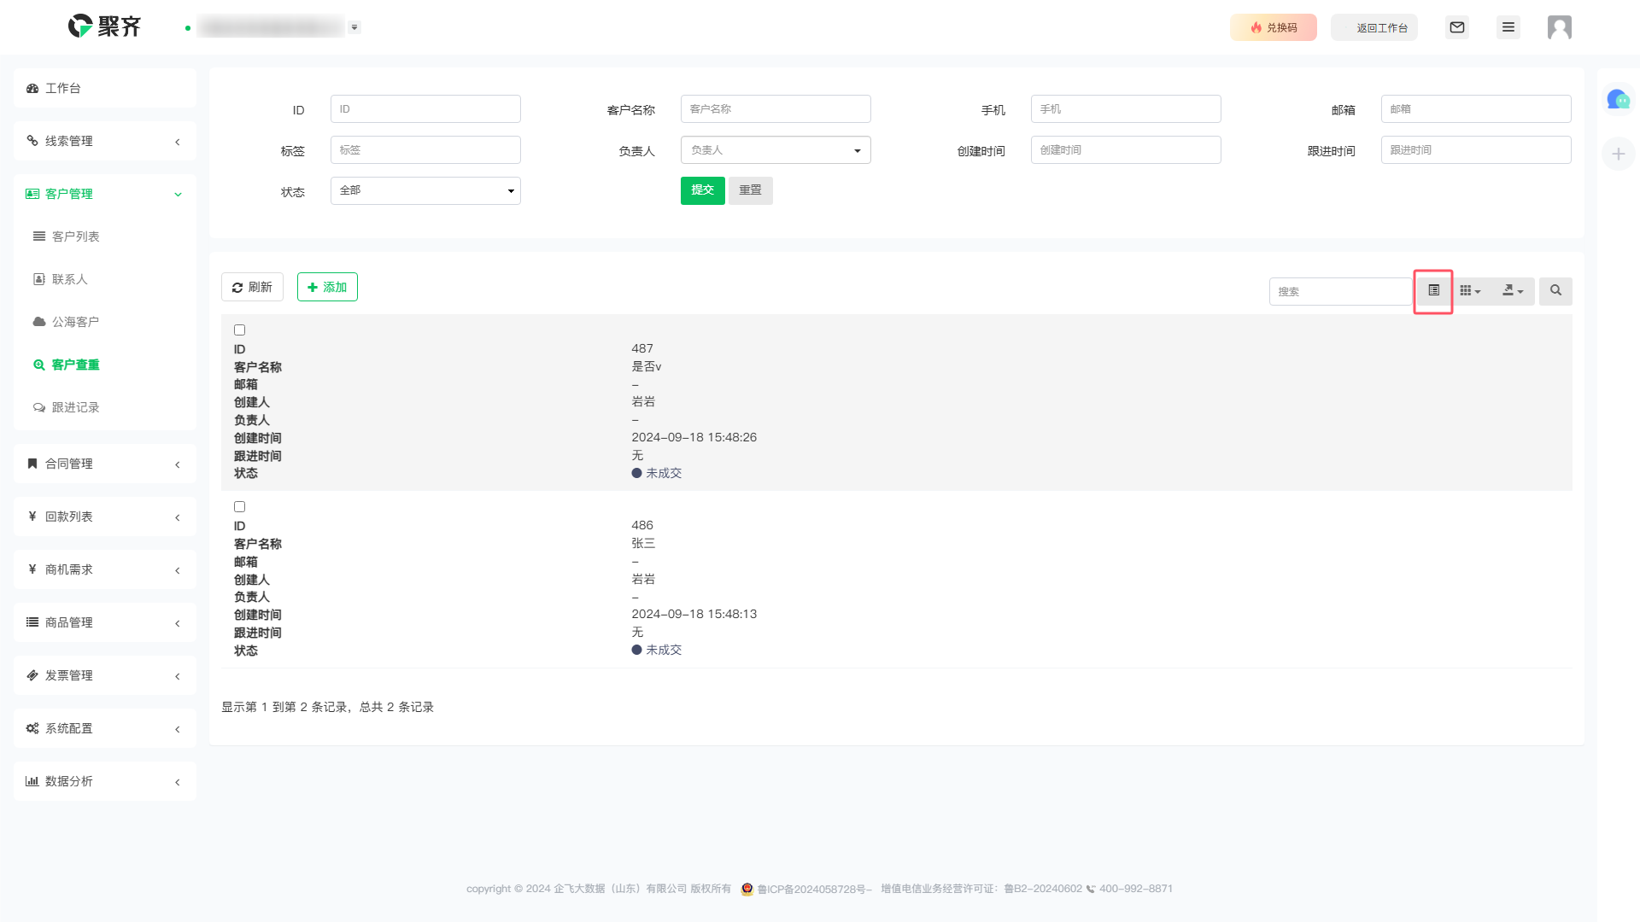
Task: Click the fire icon on 兑换码
Action: [1256, 27]
